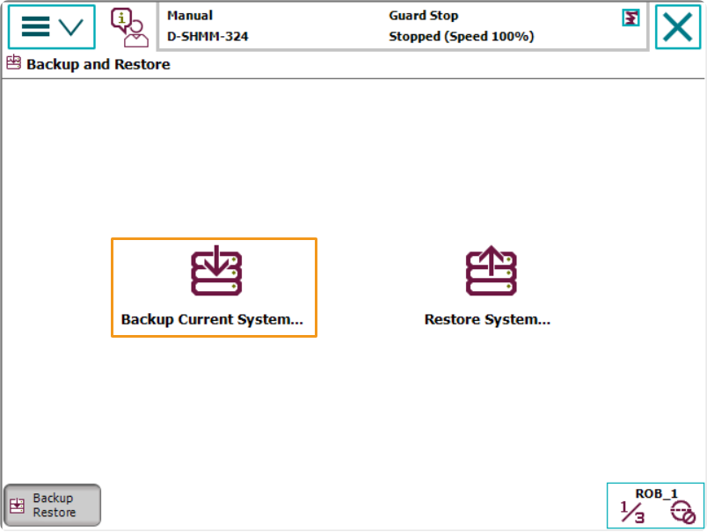707x532 pixels.
Task: Click the event log icon beside Guard Stop
Action: click(x=630, y=18)
